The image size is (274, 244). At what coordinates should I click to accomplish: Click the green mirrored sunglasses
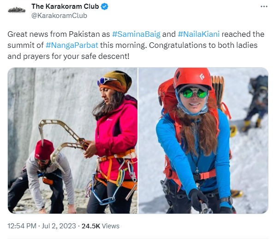(194, 93)
